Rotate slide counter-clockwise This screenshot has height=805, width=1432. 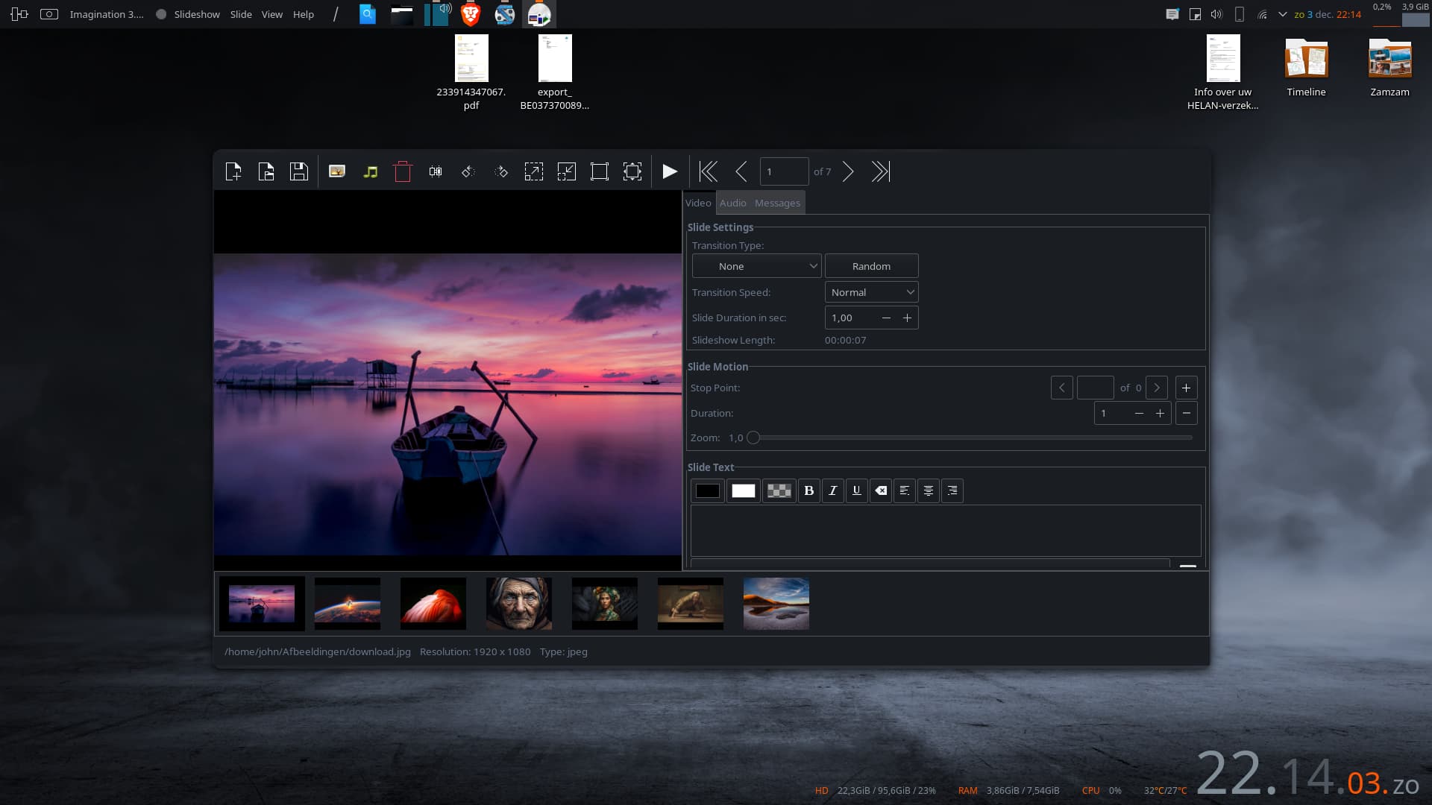tap(468, 171)
